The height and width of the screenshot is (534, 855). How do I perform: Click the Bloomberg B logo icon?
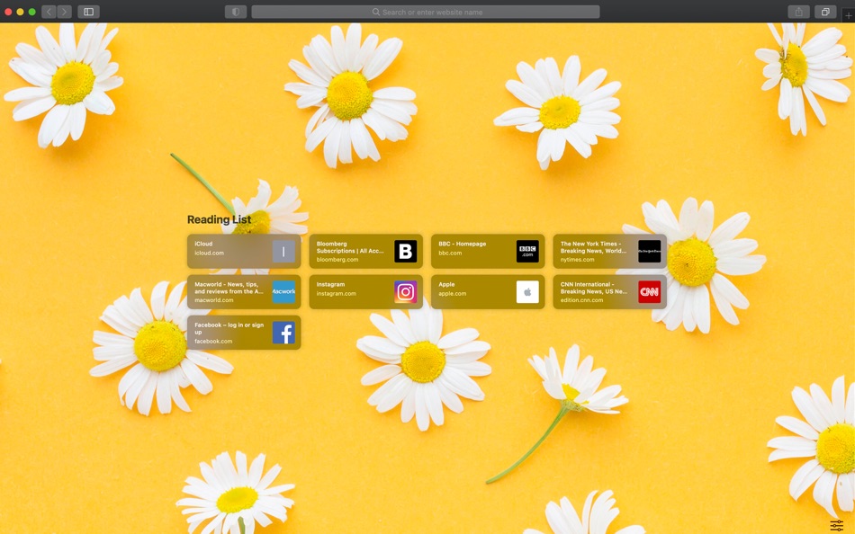406,251
